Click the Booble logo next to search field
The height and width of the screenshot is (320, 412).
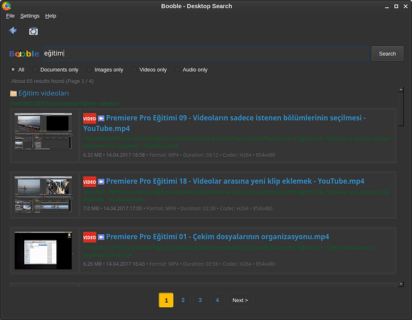click(x=24, y=54)
